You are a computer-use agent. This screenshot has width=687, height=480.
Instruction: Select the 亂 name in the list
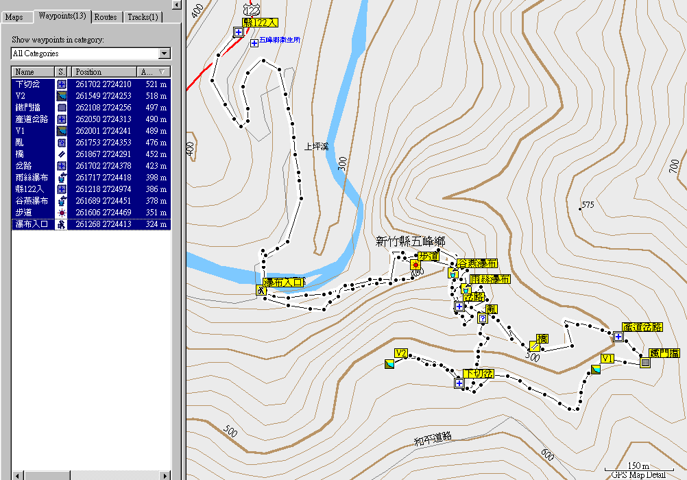point(19,143)
